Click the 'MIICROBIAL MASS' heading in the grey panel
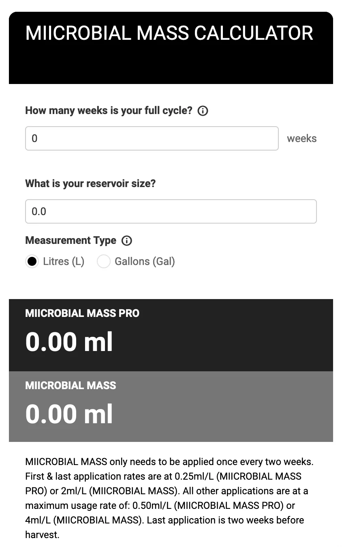342x547 pixels. (x=71, y=385)
